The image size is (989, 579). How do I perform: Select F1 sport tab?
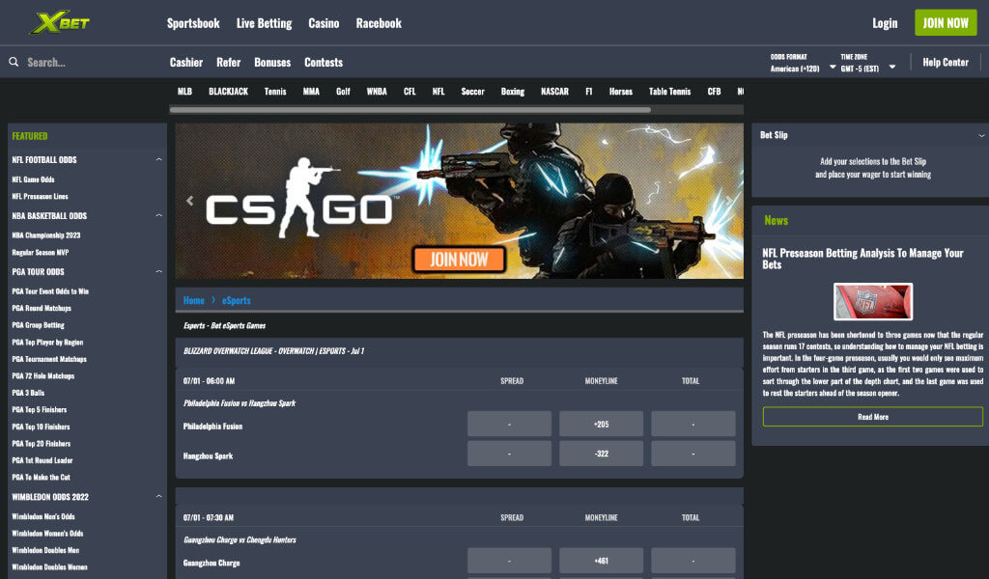pos(588,92)
